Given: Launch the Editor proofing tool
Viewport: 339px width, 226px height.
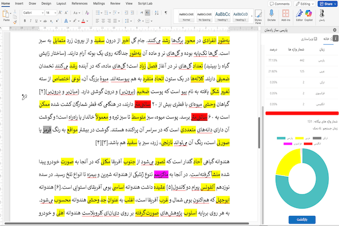Looking at the screenshot, I should pyautogui.click(x=299, y=15).
